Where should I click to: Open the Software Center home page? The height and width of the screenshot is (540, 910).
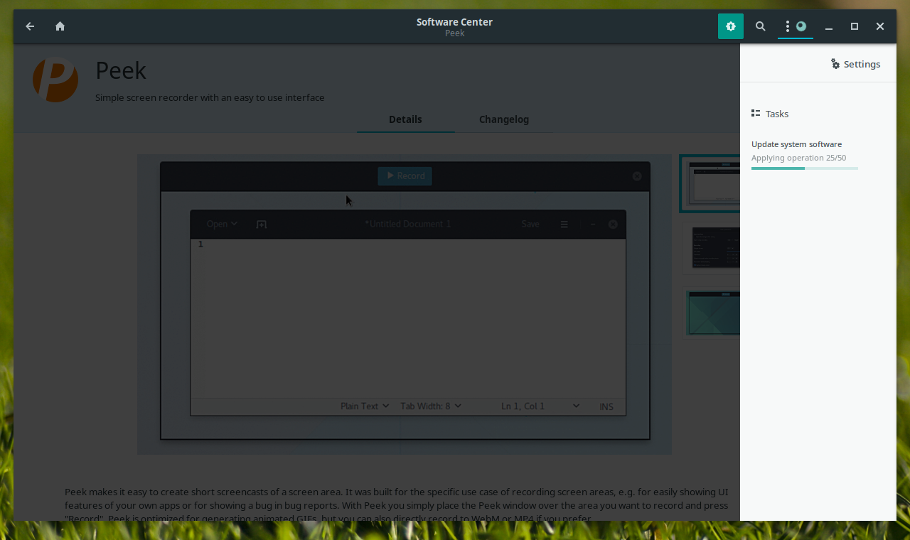60,26
